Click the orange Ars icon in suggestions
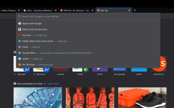Image resolution: width=174 pixels, height=108 pixels. click(20, 65)
